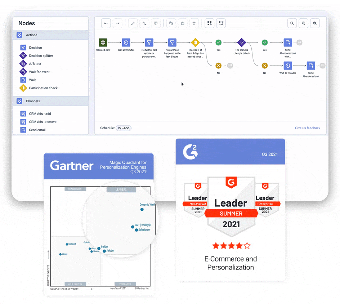Click the zoom out magnifier
The height and width of the screenshot is (304, 340).
[x=292, y=23]
